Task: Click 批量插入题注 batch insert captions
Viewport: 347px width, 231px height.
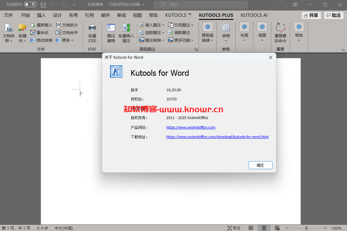Action: tap(126, 33)
